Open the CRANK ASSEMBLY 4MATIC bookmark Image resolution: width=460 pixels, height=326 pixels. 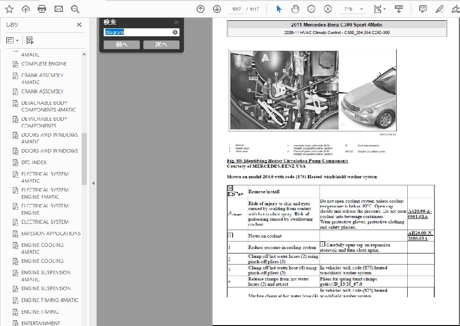point(43,79)
